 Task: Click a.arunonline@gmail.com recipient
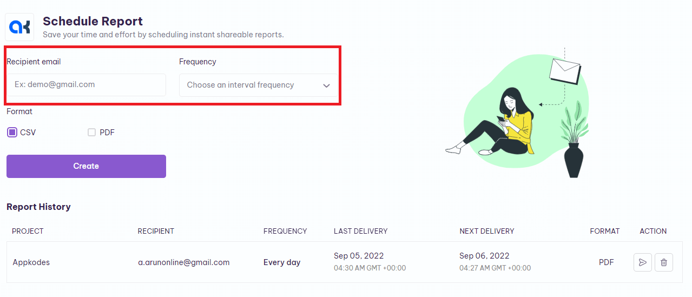[183, 262]
